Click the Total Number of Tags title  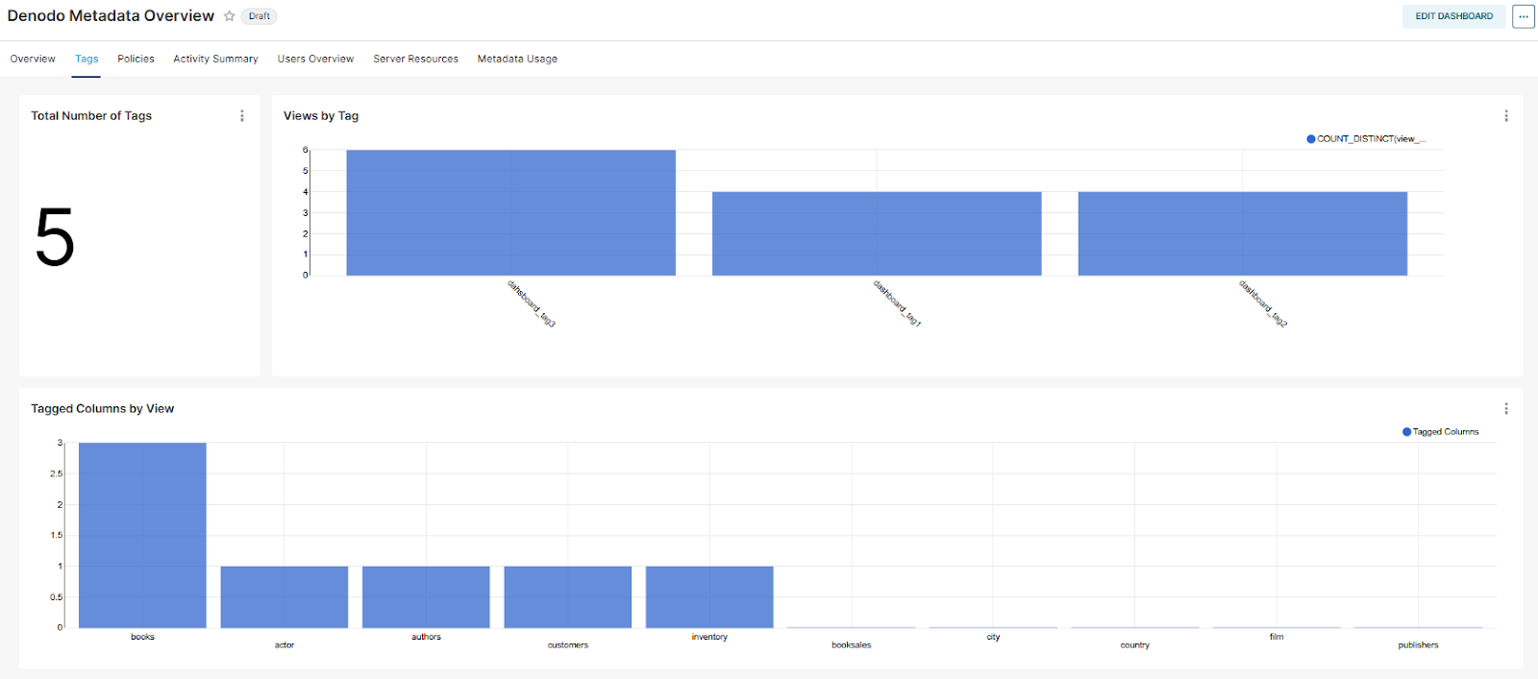point(91,116)
